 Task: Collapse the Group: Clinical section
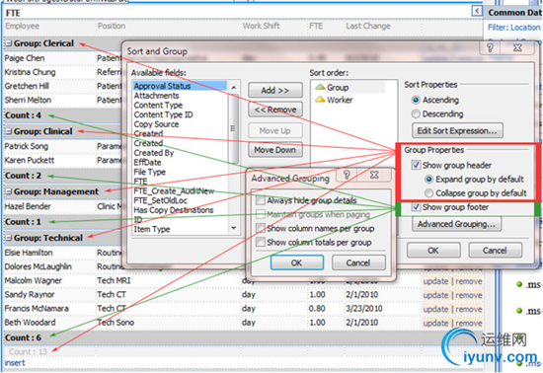coord(9,131)
